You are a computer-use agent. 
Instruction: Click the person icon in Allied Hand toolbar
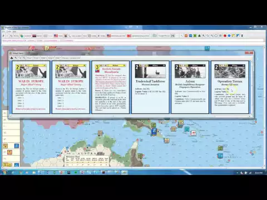coord(12,58)
